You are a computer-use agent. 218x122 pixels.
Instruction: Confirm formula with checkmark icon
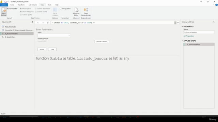43,23
